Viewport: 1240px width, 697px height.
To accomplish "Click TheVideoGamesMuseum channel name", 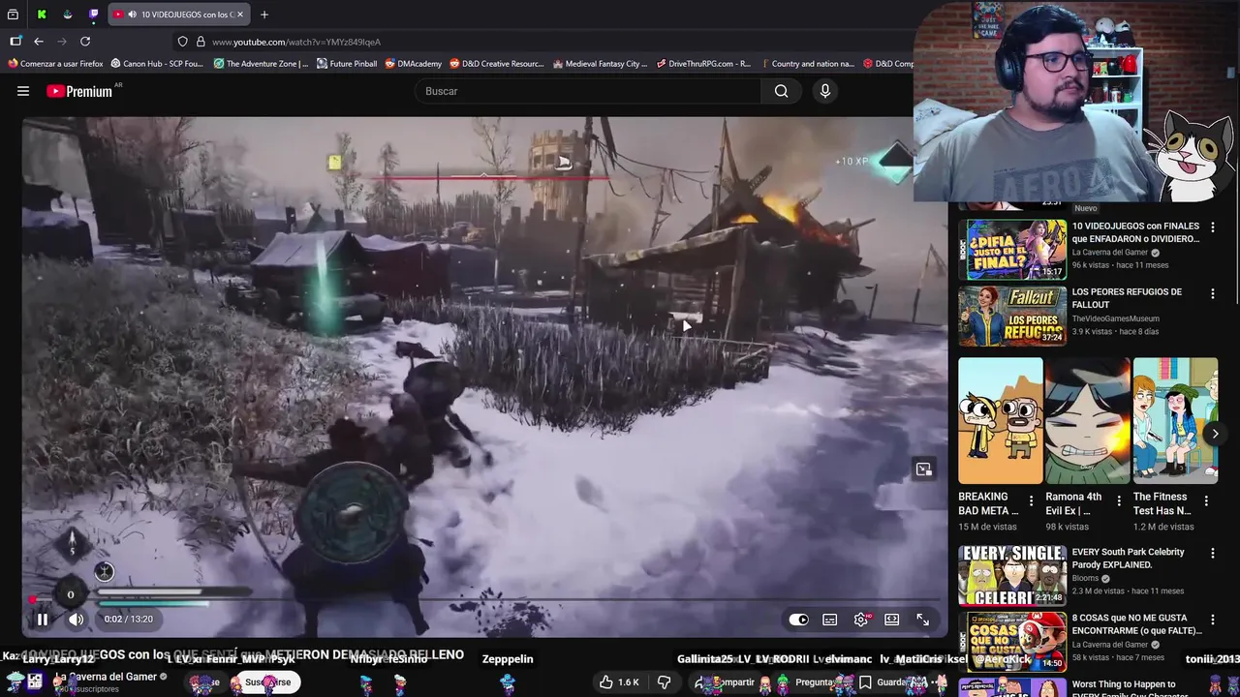I will pyautogui.click(x=1115, y=318).
